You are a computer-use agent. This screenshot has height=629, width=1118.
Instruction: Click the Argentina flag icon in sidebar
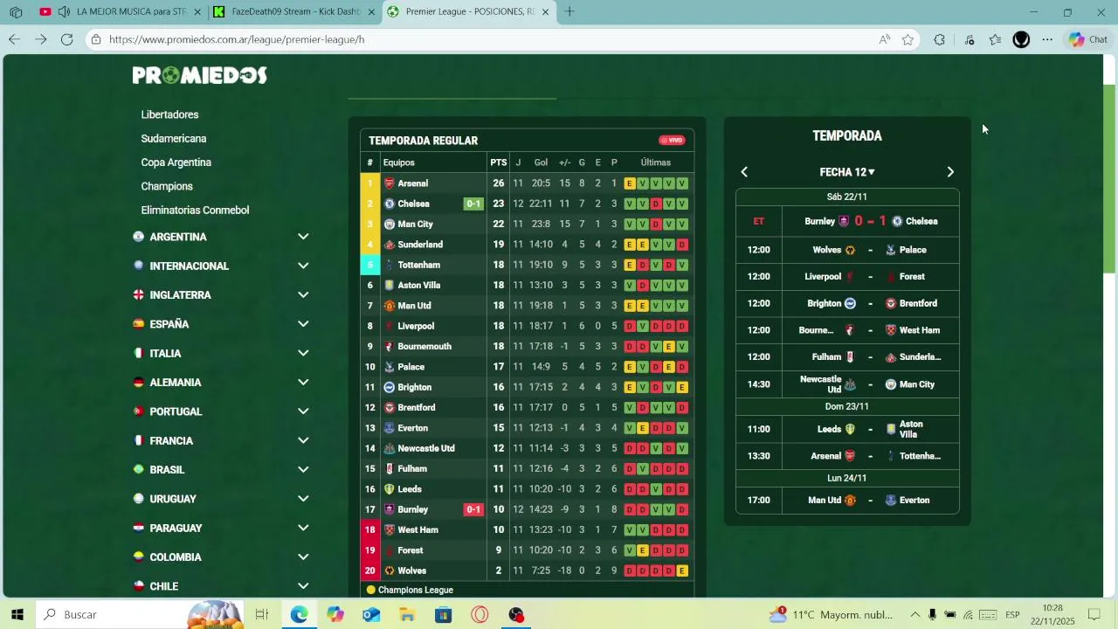138,237
